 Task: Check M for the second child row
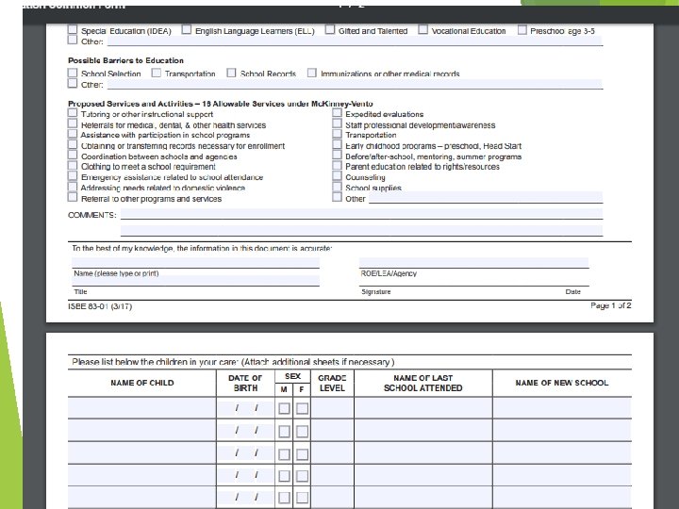click(x=284, y=432)
